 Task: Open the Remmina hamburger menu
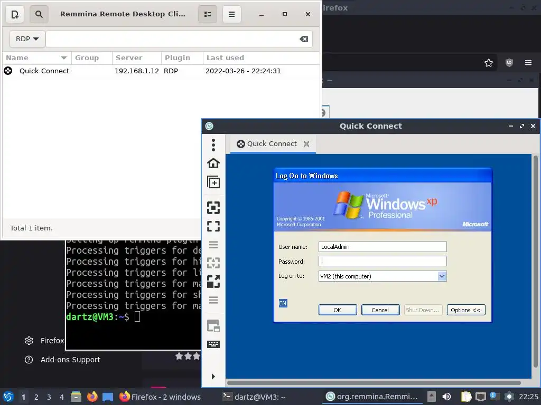pyautogui.click(x=232, y=14)
